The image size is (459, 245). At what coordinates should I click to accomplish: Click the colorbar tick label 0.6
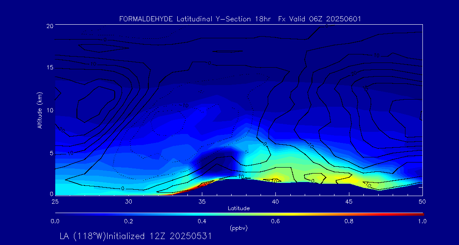pyautogui.click(x=275, y=221)
